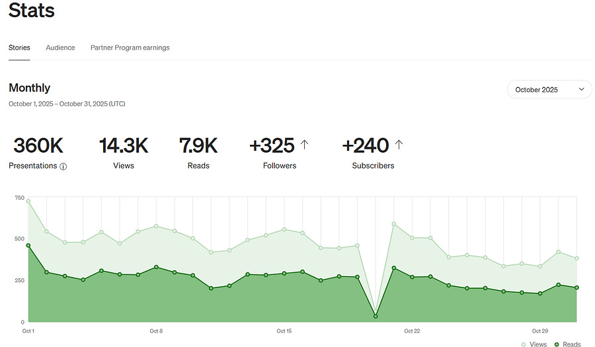Select the Oct 15 views data point
Viewport: 595px width, 347px height.
pyautogui.click(x=284, y=229)
